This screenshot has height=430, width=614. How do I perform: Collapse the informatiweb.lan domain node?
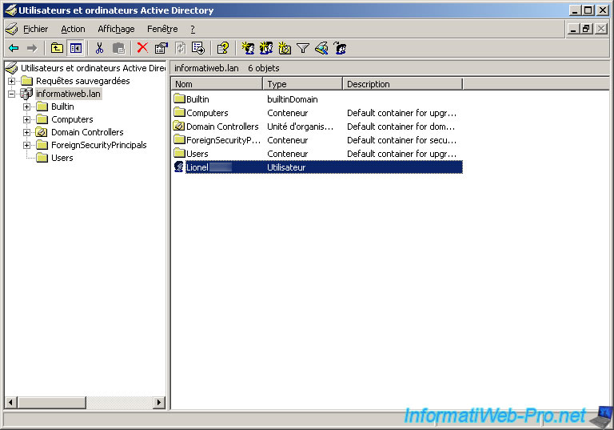(12, 94)
